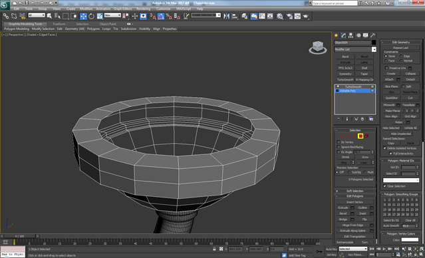Toggle Delete Isolated Vertices checkbox
Image resolution: width=425 pixels, height=258 pixels.
click(x=384, y=148)
